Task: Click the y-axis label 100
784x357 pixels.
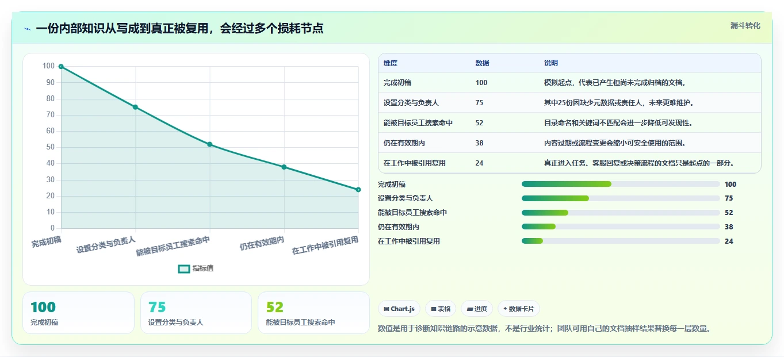Action: (x=48, y=66)
